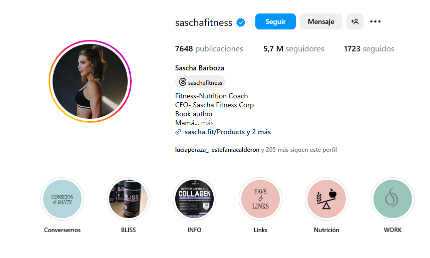Open the Links highlight circle
Image resolution: width=430 pixels, height=258 pixels.
260,199
